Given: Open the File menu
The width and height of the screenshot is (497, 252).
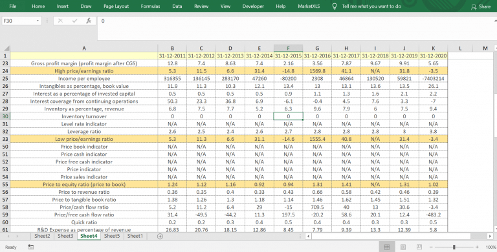Looking at the screenshot, I should (13, 6).
